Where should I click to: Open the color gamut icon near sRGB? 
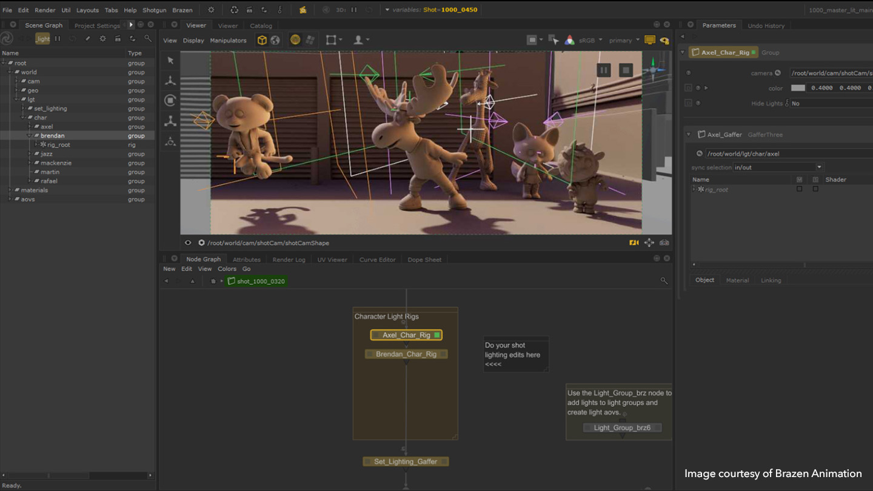click(x=570, y=40)
